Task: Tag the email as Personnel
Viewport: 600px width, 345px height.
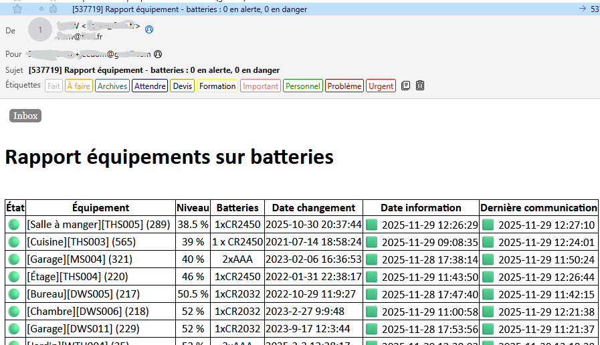Action: (303, 86)
